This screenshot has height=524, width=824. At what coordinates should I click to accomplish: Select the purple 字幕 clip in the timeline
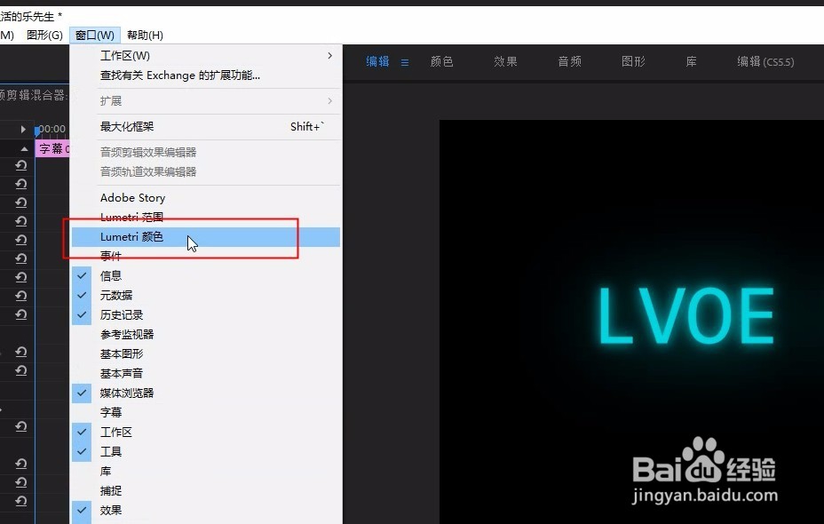pos(51,148)
